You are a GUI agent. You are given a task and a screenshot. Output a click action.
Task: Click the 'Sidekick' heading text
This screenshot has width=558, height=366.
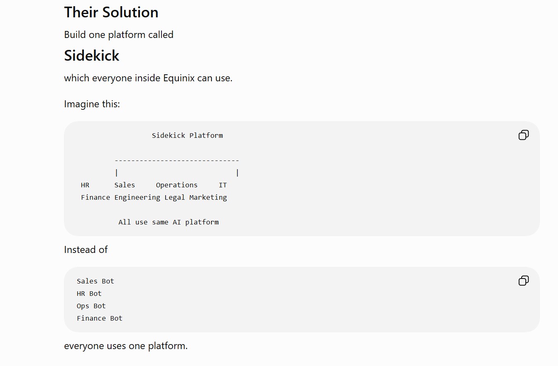92,56
